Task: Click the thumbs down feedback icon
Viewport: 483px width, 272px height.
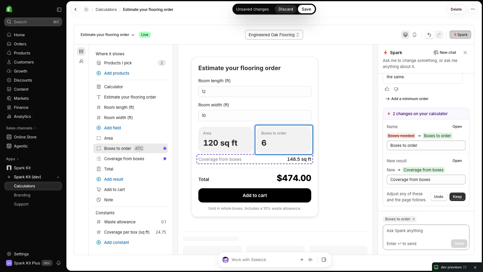Action: (396, 89)
